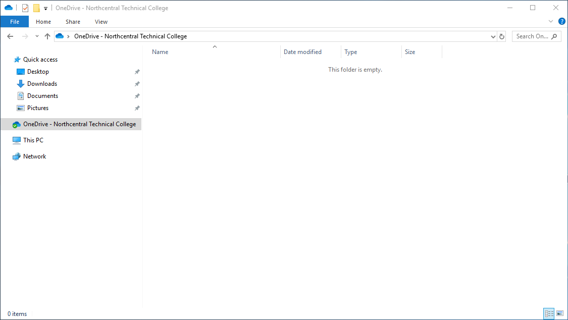Open Customize Quick Access Toolbar dropdown

coord(45,8)
